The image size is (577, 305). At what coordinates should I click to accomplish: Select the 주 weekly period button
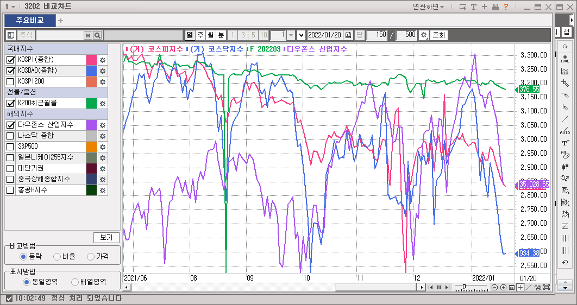200,35
